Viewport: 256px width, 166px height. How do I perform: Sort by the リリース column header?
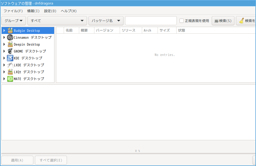coord(131,30)
